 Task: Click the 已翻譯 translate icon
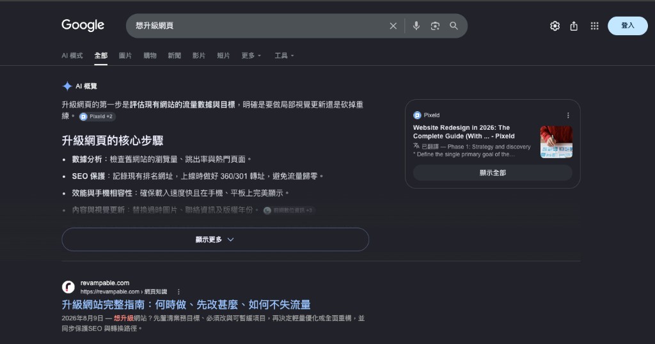click(x=416, y=146)
